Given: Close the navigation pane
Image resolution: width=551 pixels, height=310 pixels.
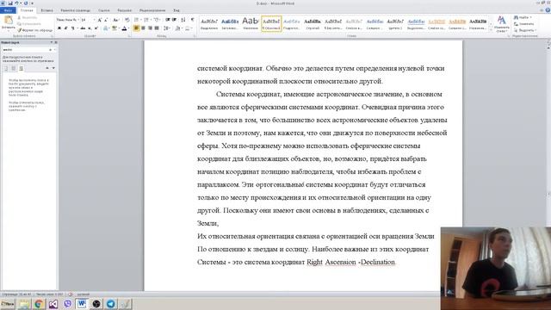Looking at the screenshot, I should coord(55,42).
